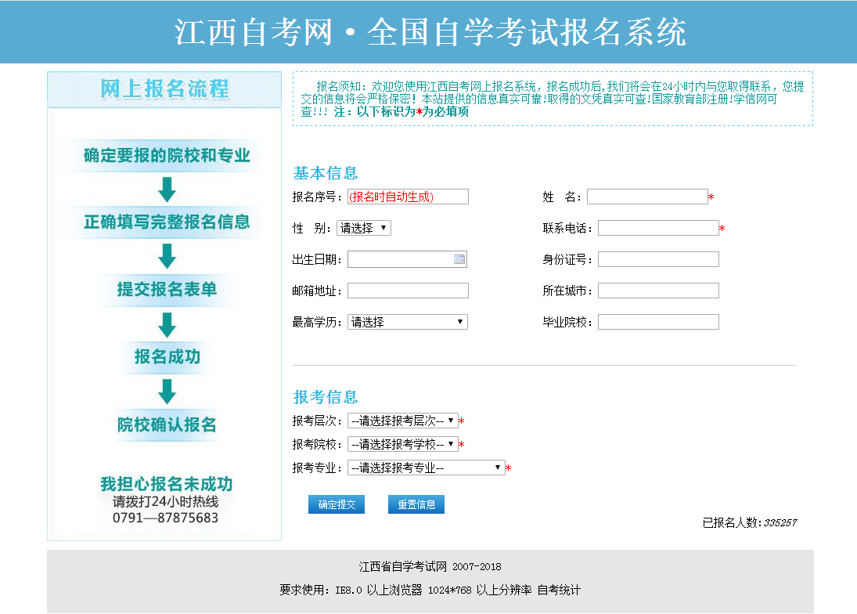Expand the 报考院校 school dropdown
This screenshot has height=614, width=857.
[x=403, y=443]
